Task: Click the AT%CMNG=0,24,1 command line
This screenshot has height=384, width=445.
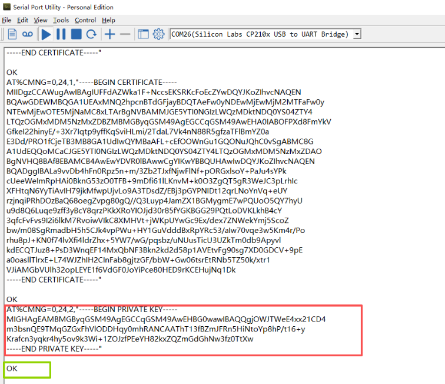Action: click(x=91, y=82)
